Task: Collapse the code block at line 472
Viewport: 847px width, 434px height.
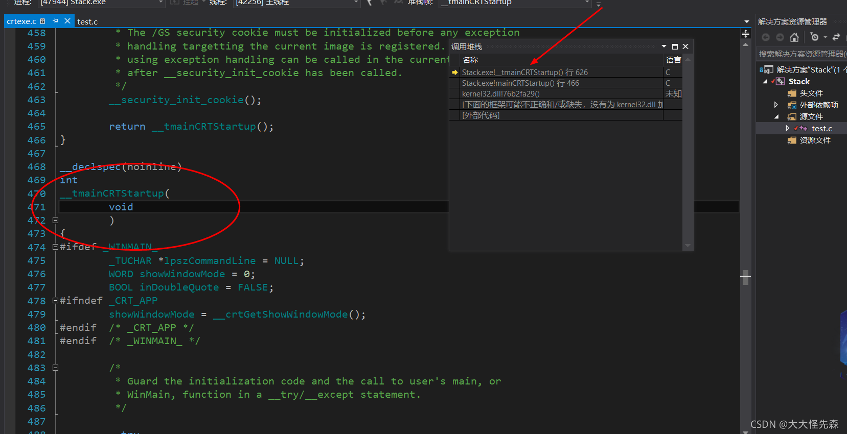Action: pyautogui.click(x=55, y=221)
